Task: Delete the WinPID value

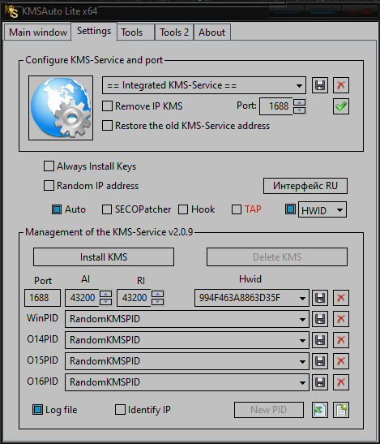Action: pos(340,319)
